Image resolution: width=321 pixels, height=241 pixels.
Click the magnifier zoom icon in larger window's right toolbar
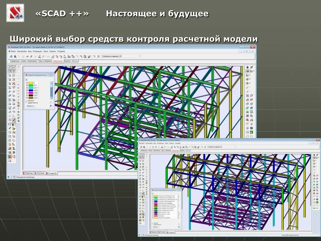point(251,116)
